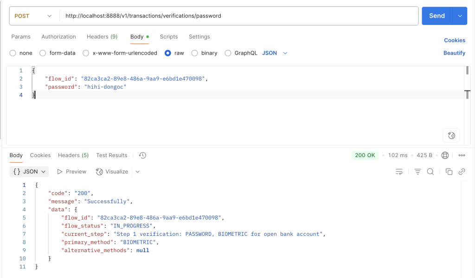Click the request flow_id UUID value
Viewport: 475px width, 278px height.
click(x=143, y=79)
